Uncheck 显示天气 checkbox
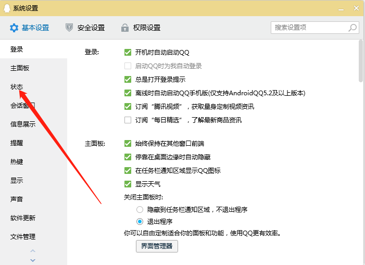The image size is (365, 265). (x=128, y=184)
